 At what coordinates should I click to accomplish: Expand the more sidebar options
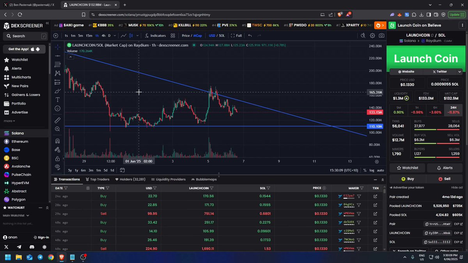click(x=9, y=121)
